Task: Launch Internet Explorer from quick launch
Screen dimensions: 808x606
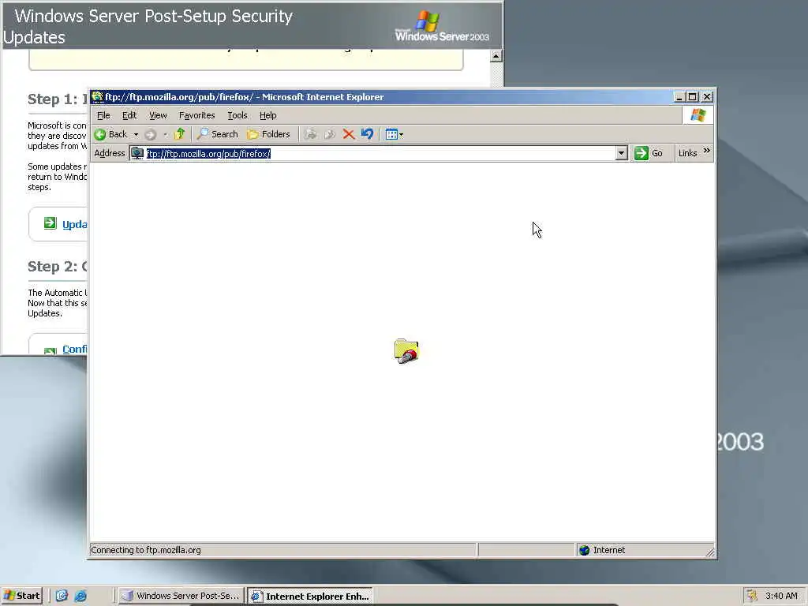Action: pyautogui.click(x=80, y=596)
